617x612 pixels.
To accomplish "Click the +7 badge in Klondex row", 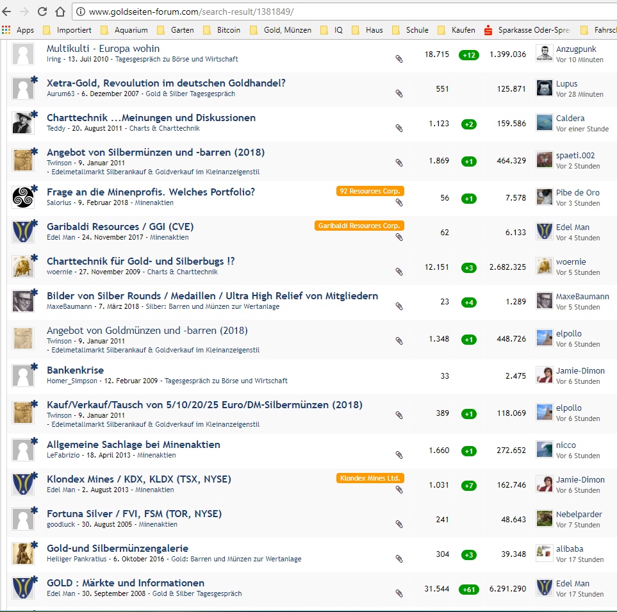I will click(468, 486).
